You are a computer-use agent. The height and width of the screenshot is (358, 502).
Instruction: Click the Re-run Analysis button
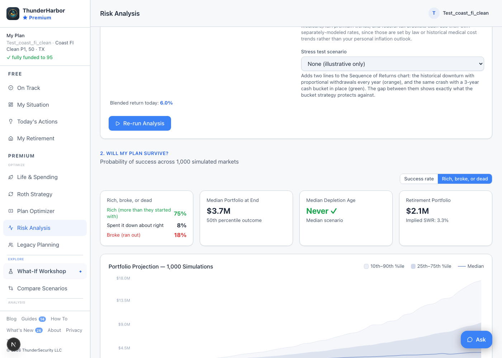140,123
